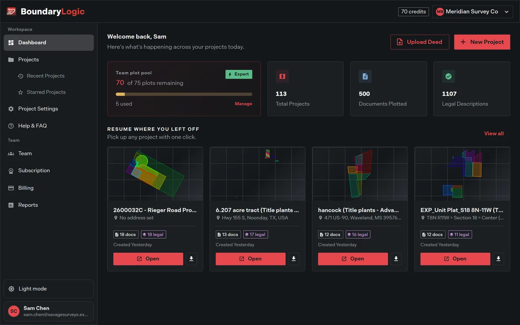Click the 6.207 acre tract thumbnail
The image size is (520, 325).
click(x=257, y=174)
